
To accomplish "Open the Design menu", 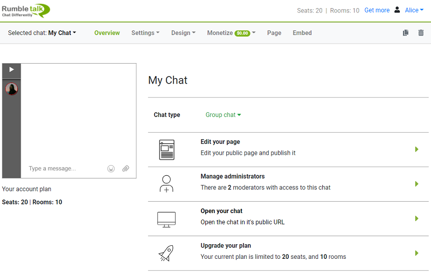I will click(183, 33).
